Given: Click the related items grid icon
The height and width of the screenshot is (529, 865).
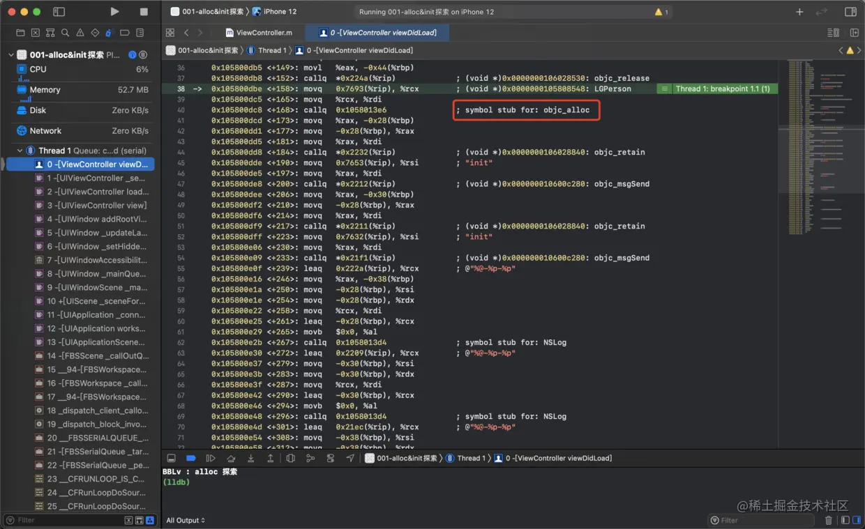Looking at the screenshot, I should coord(170,33).
